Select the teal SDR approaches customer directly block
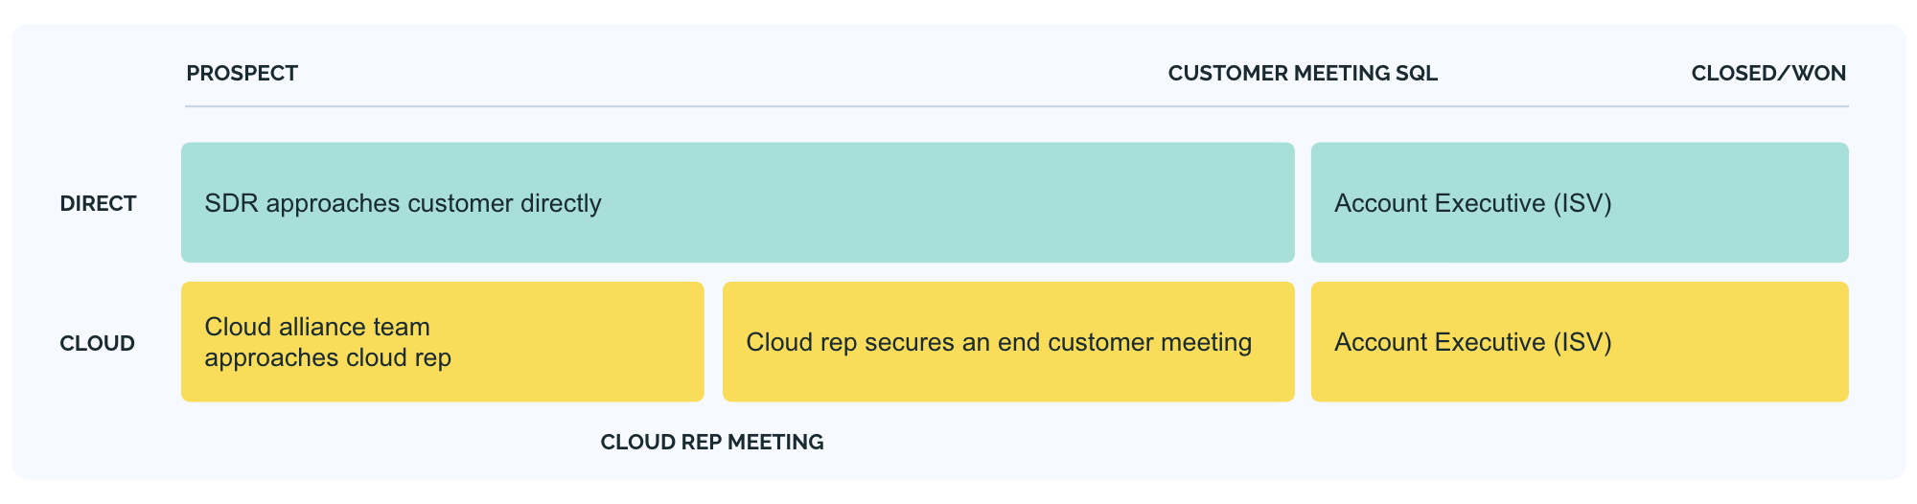 point(737,203)
